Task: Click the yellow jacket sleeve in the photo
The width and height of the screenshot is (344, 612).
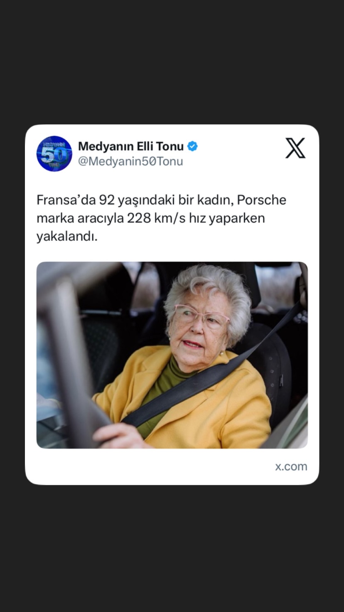Action: pyautogui.click(x=245, y=410)
